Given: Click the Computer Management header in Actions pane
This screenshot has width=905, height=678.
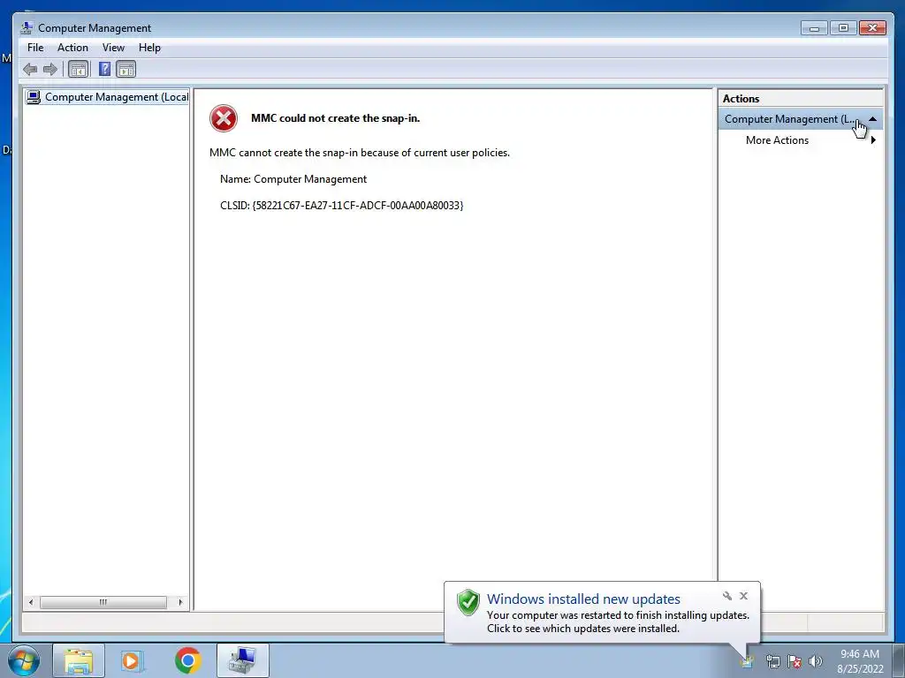Looking at the screenshot, I should pyautogui.click(x=801, y=119).
